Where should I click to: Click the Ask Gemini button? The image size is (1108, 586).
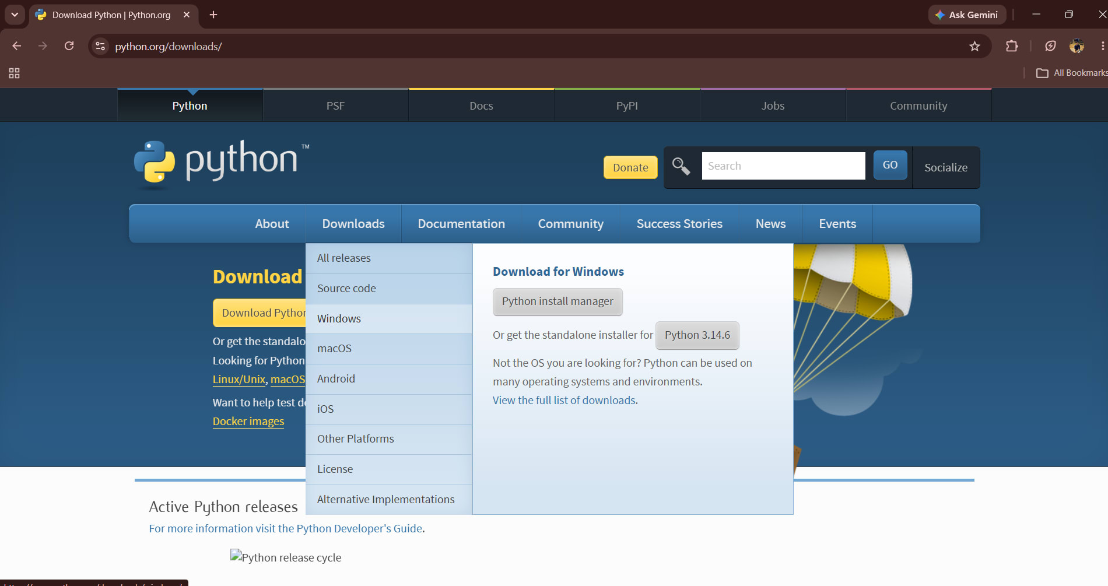(967, 15)
